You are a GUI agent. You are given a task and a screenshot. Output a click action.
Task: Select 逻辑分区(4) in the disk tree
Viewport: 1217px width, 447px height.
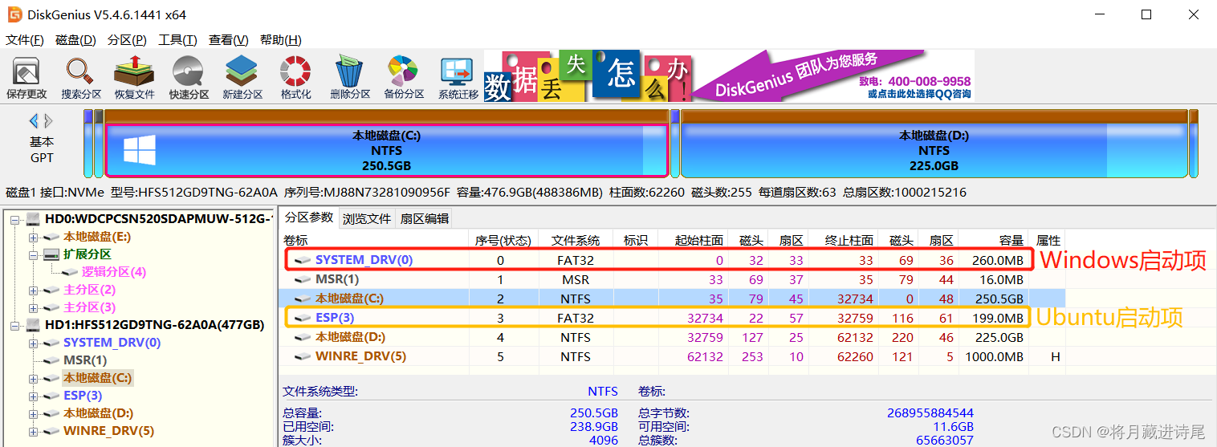113,272
